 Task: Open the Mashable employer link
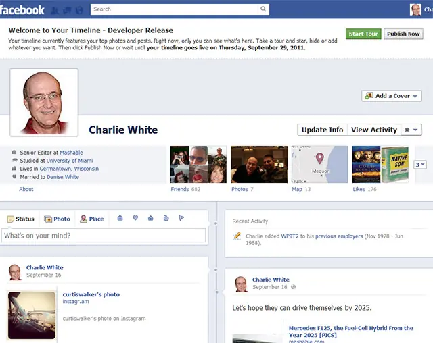[71, 153]
